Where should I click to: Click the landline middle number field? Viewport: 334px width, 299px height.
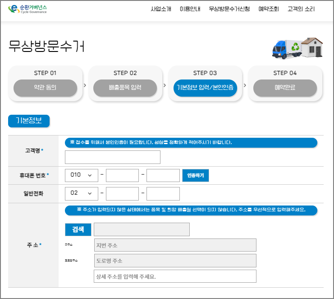[122, 194]
